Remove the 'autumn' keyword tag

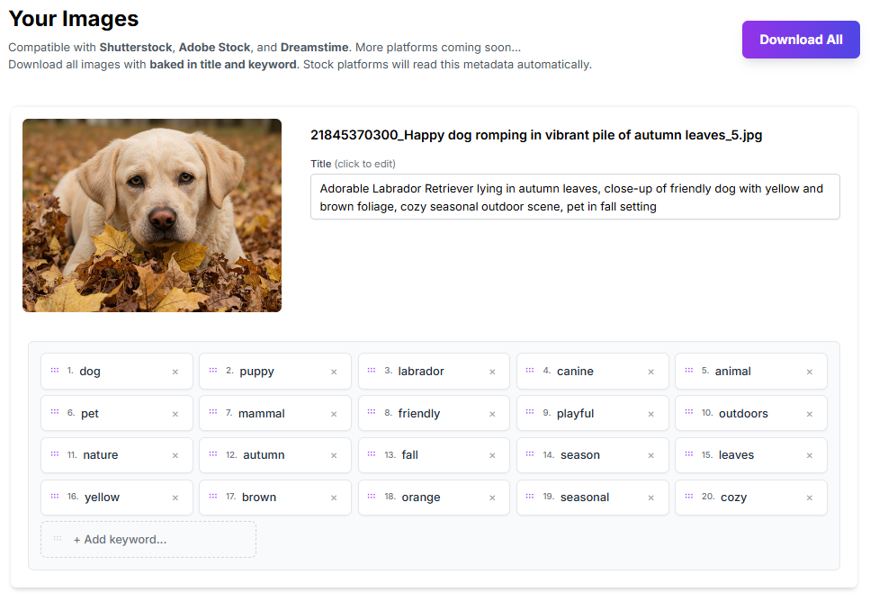coord(334,455)
